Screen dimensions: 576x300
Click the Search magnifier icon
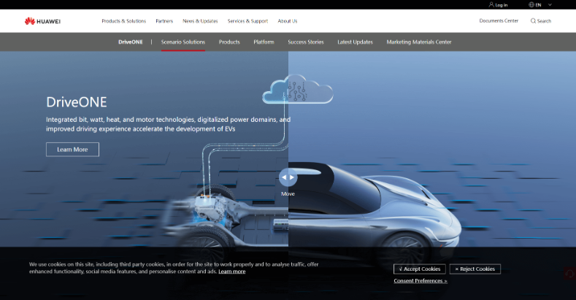pyautogui.click(x=533, y=21)
